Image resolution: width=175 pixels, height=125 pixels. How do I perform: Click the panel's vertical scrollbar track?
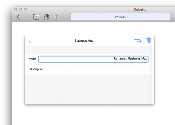click(152, 74)
